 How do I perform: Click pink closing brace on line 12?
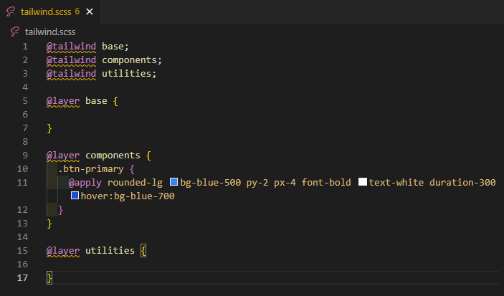pyautogui.click(x=60, y=210)
